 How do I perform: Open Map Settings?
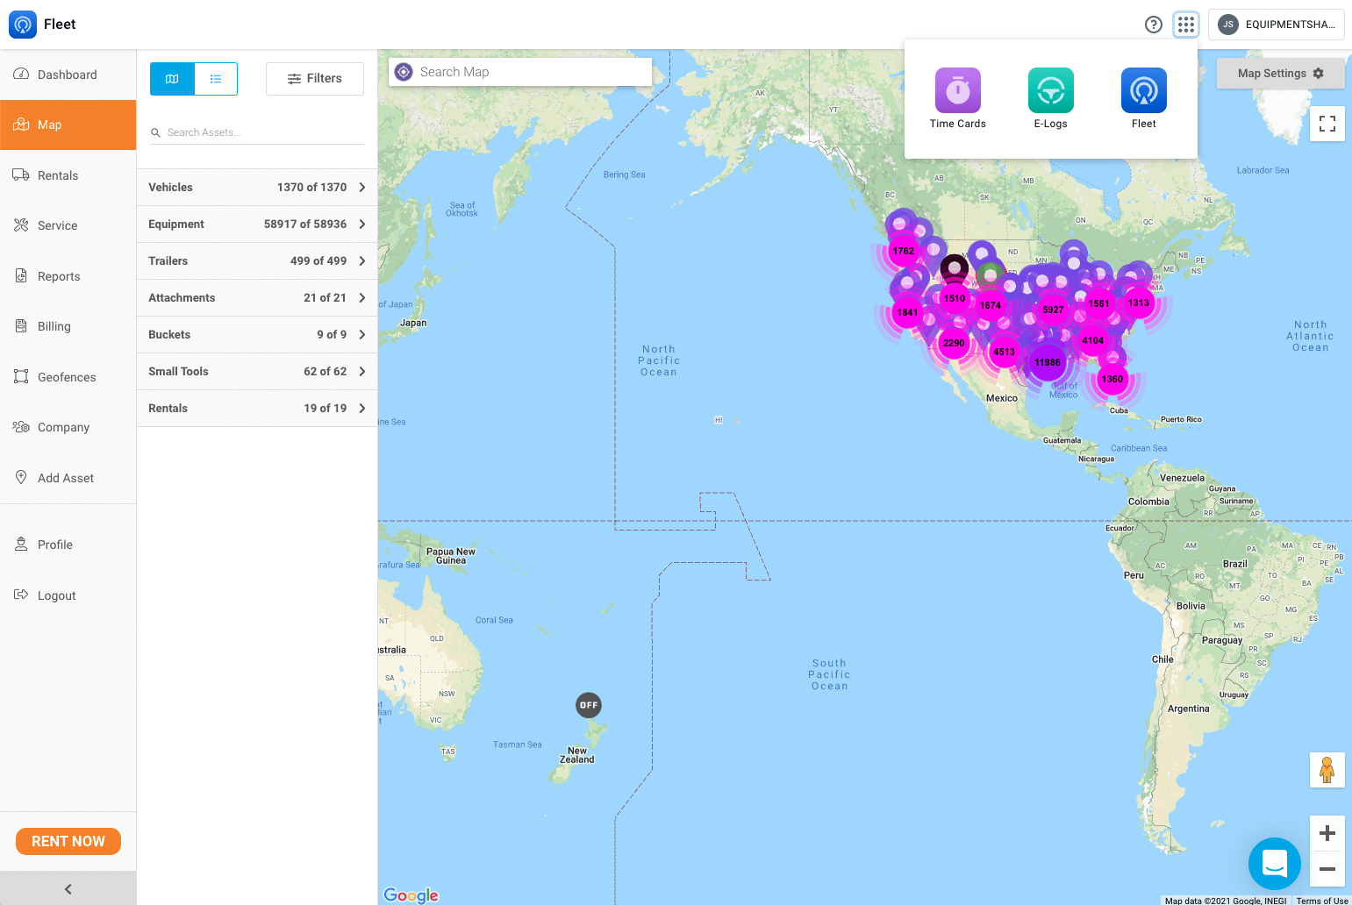pyautogui.click(x=1280, y=74)
